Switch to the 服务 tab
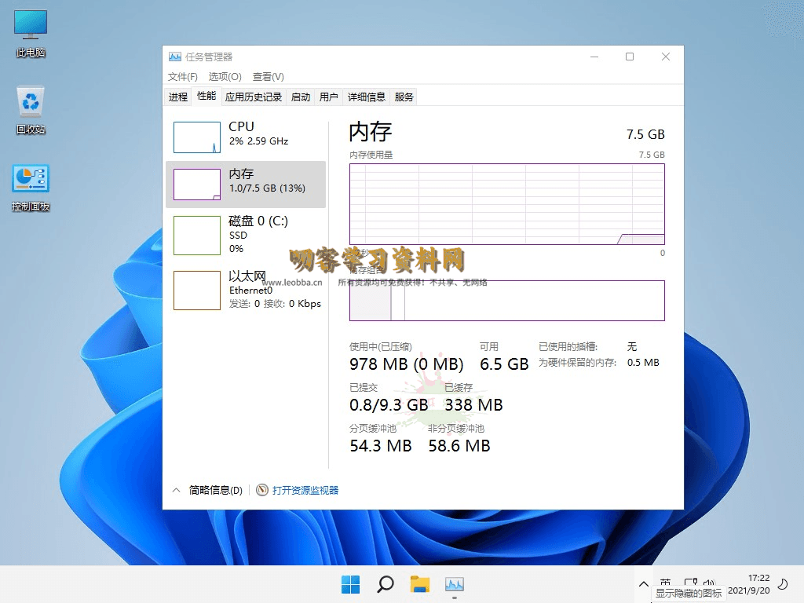The width and height of the screenshot is (804, 603). [x=403, y=97]
